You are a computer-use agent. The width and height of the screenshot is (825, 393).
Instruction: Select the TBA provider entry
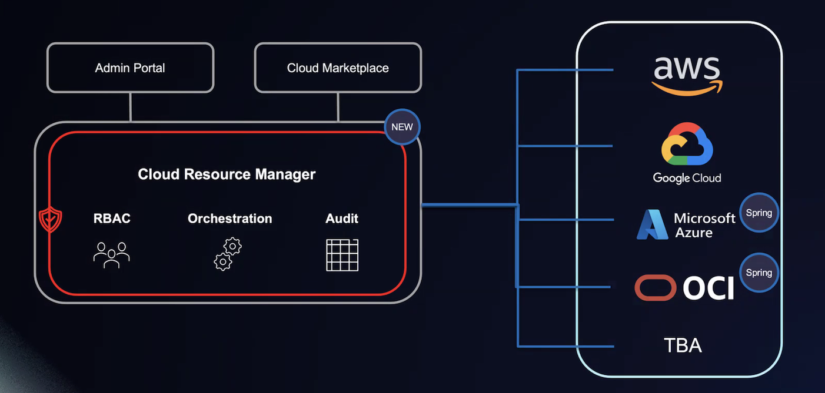pos(683,345)
